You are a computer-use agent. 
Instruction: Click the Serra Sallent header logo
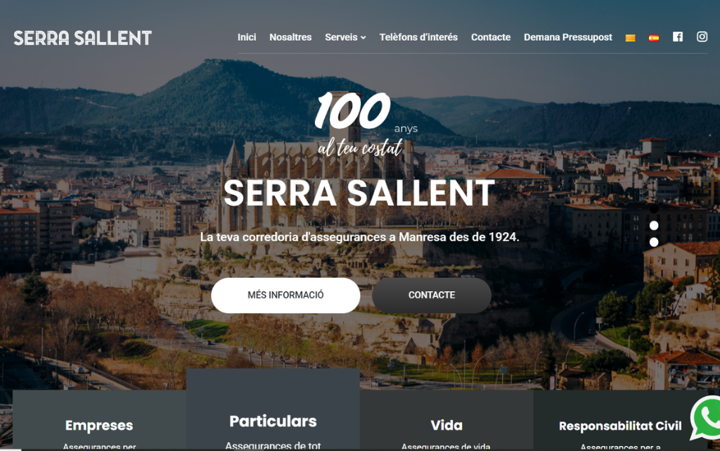[x=83, y=38]
